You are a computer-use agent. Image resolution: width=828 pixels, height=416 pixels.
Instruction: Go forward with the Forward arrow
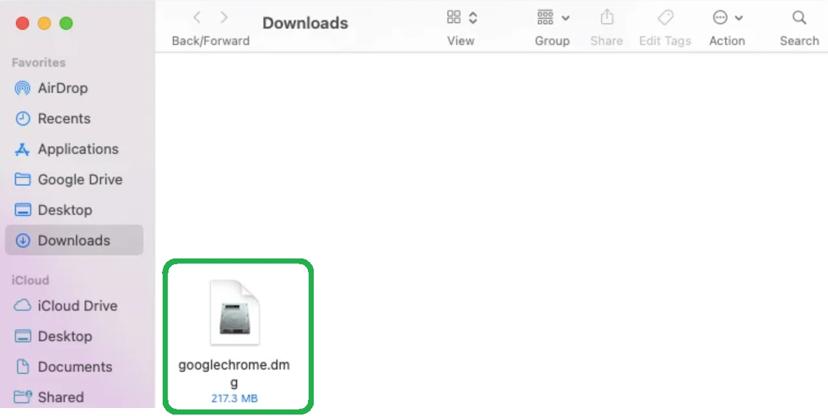click(x=224, y=18)
